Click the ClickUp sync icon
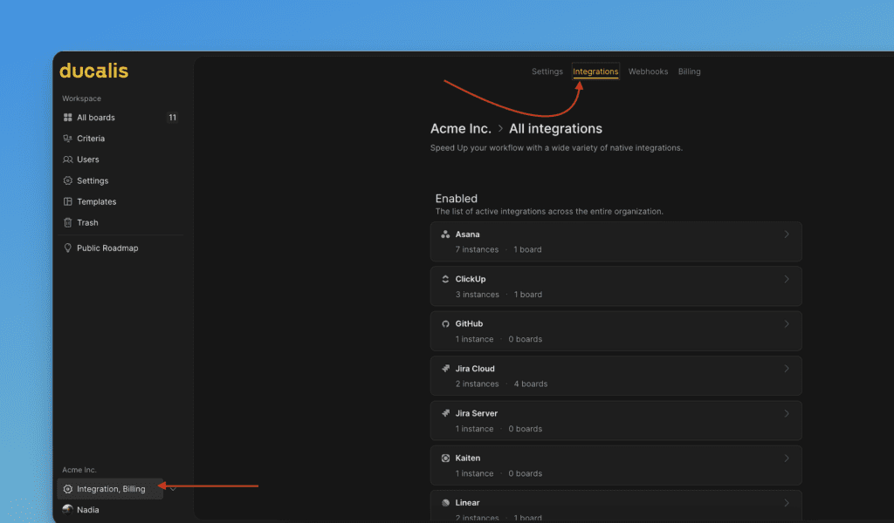Image resolution: width=894 pixels, height=523 pixels. click(x=446, y=279)
